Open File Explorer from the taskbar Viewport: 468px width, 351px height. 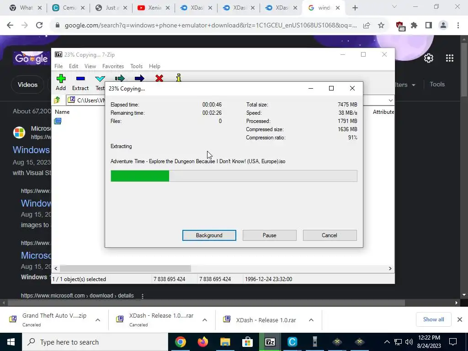point(225,342)
